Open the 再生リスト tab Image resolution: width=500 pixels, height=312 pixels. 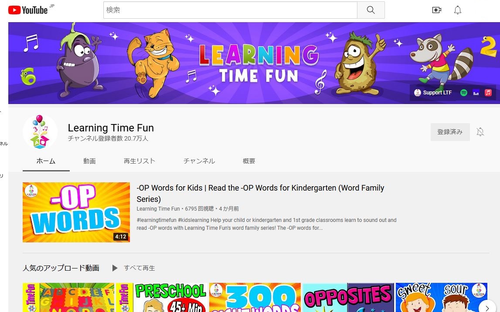(139, 161)
